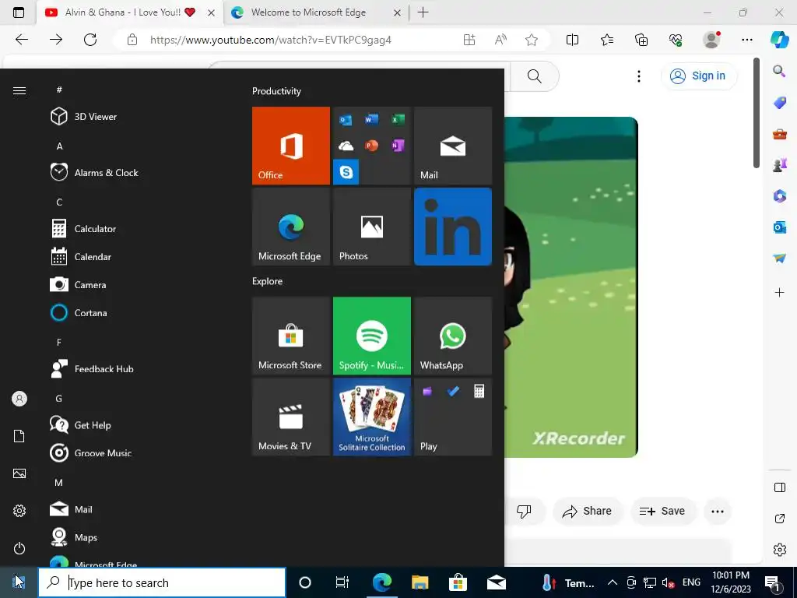This screenshot has width=797, height=598.
Task: Open Word icon in Office apps tile
Action: [x=371, y=120]
